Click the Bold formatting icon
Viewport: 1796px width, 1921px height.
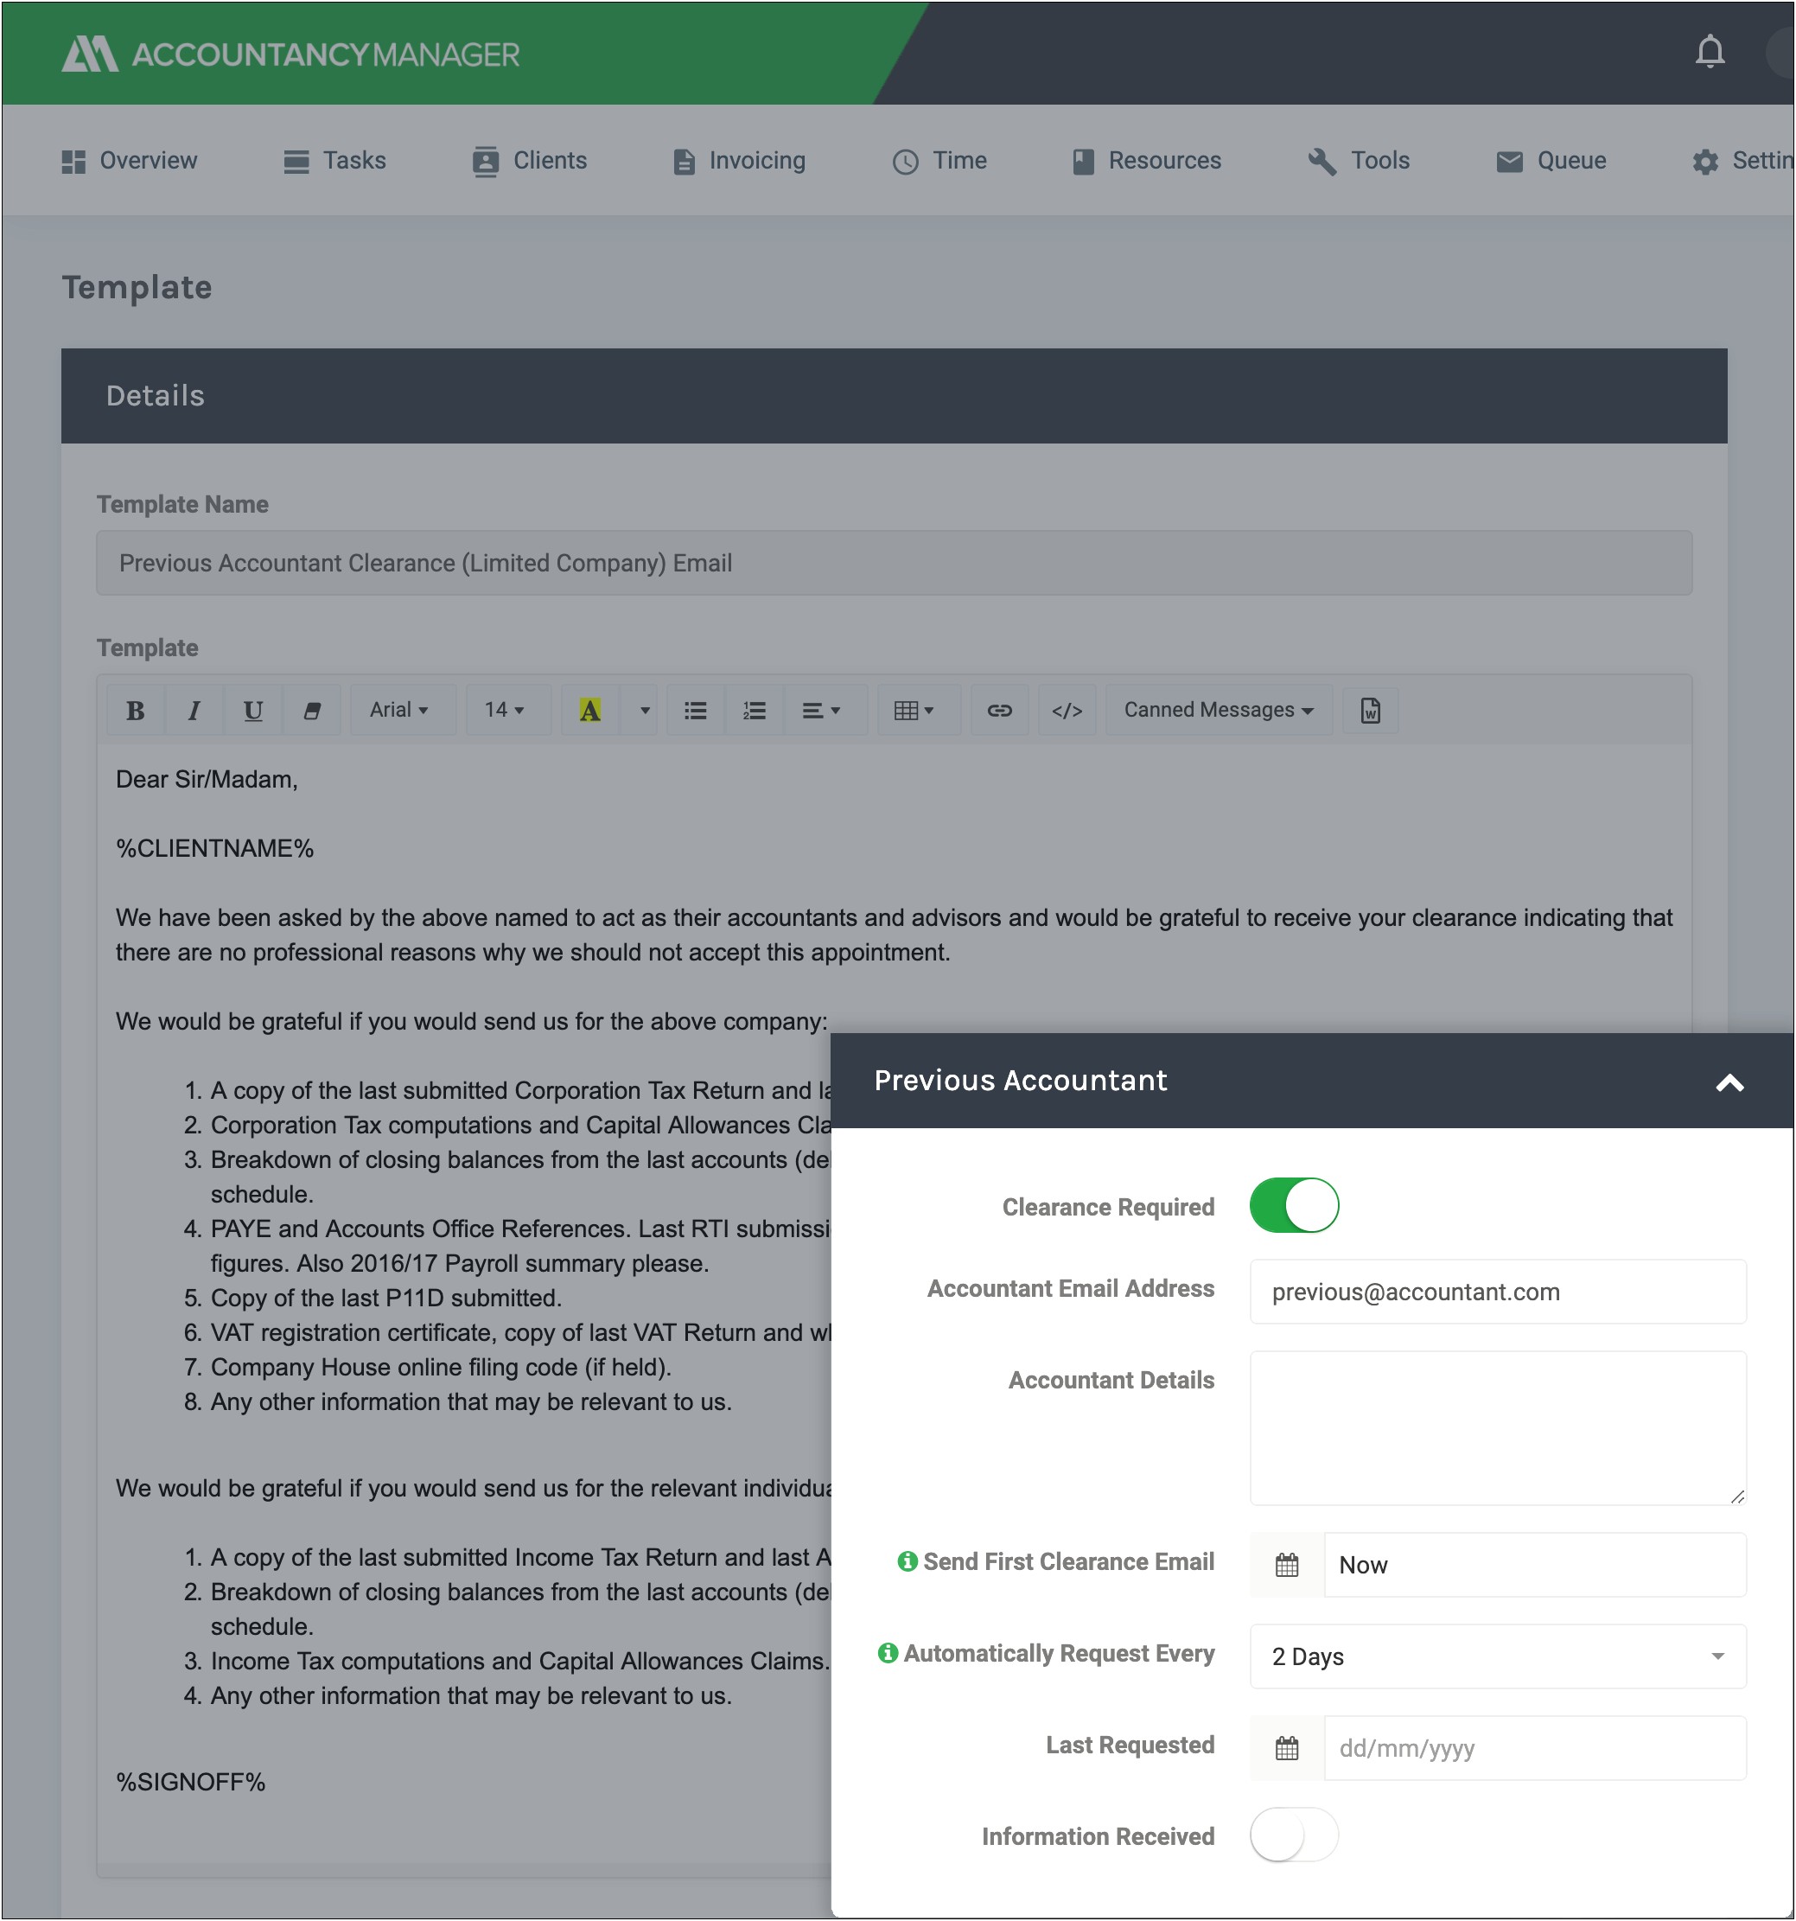tap(137, 709)
